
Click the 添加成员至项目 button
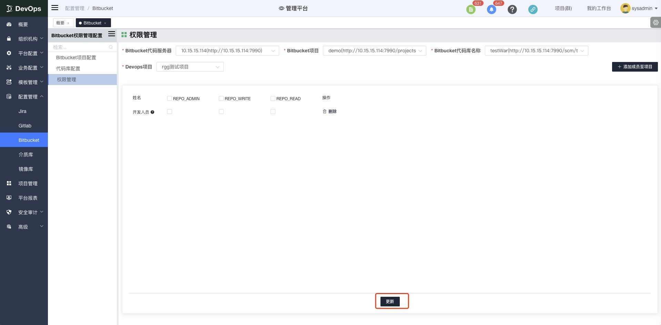point(635,67)
